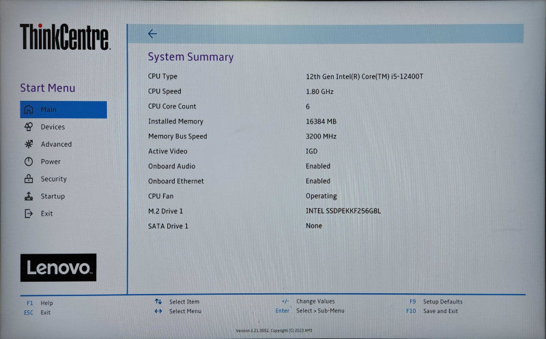Switch to the Startup menu

coord(53,196)
